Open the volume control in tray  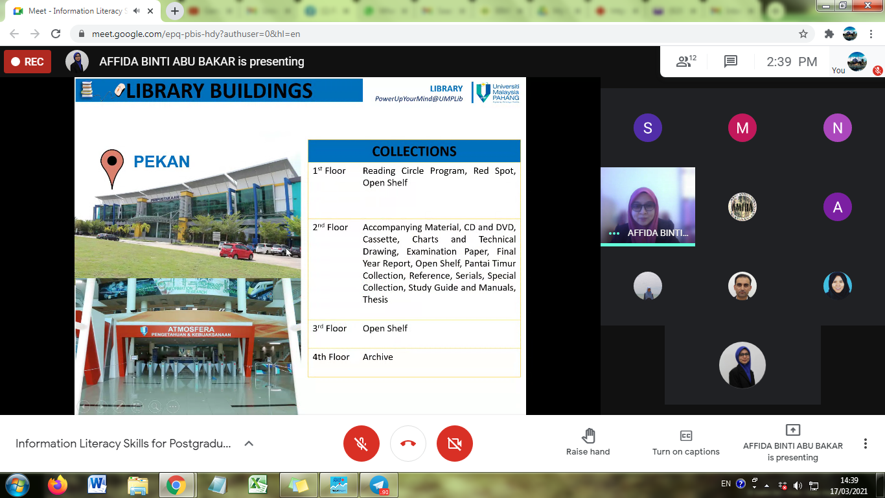tap(798, 485)
